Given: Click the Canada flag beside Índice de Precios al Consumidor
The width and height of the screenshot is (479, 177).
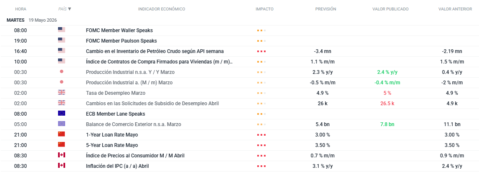Looking at the screenshot, I should pyautogui.click(x=61, y=155).
